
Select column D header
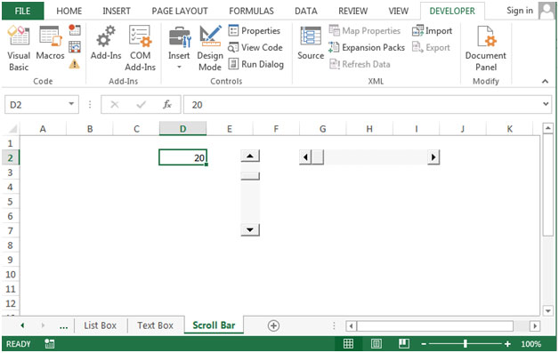coord(182,129)
